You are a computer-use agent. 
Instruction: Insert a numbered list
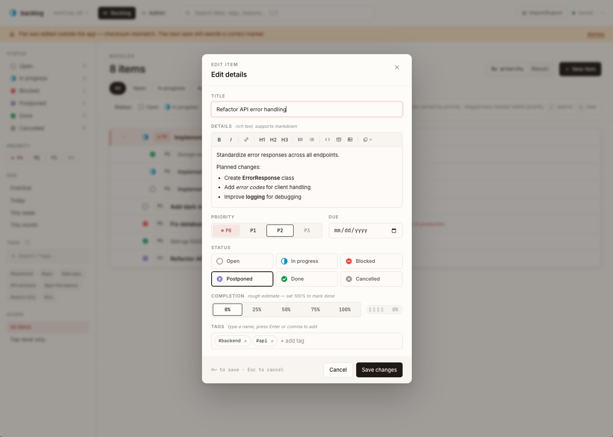click(312, 139)
